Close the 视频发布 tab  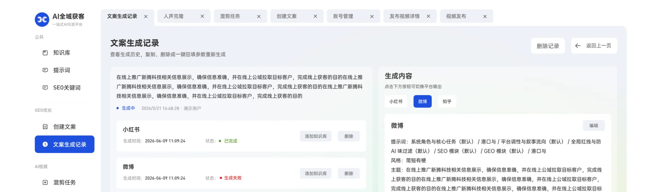click(x=485, y=16)
